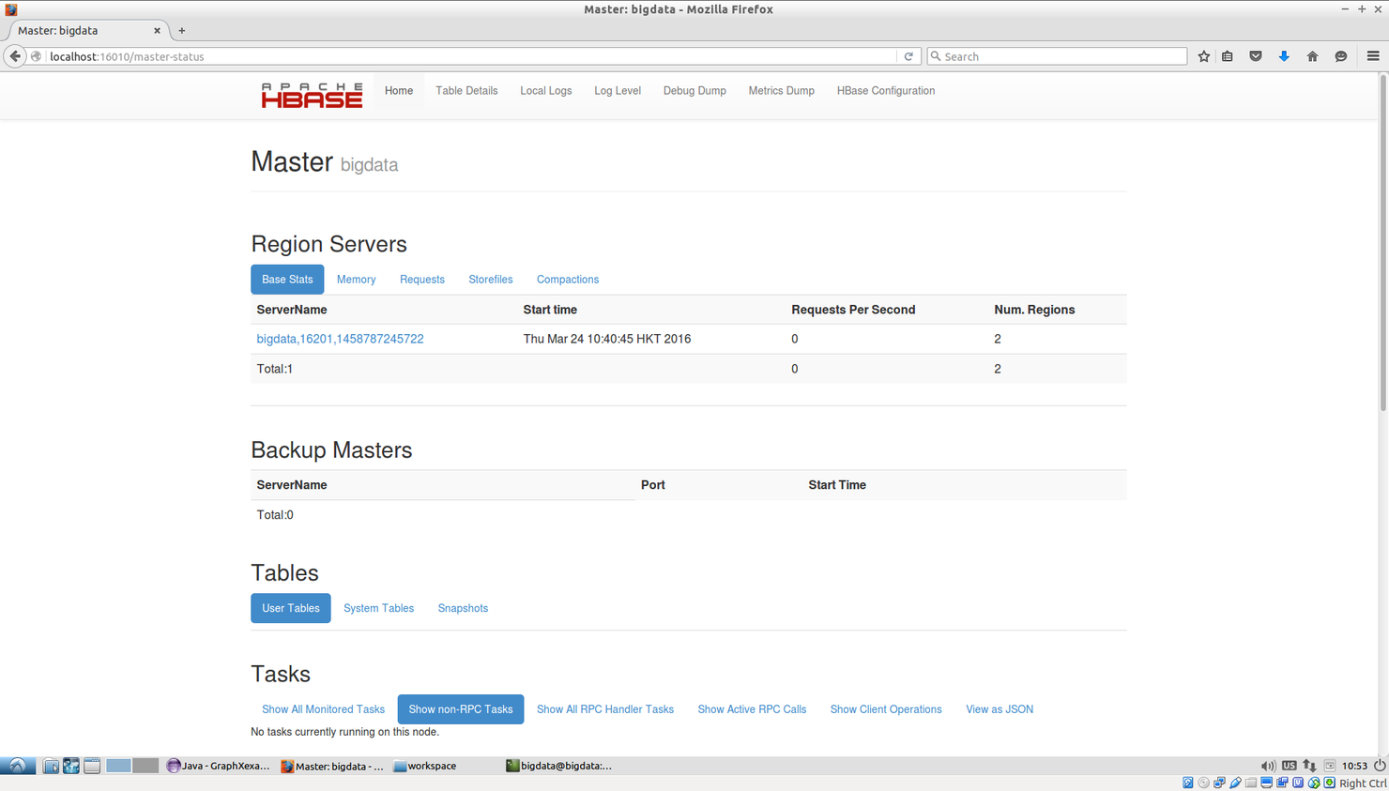Open the HBase Configuration tab
This screenshot has height=791, width=1389.
point(885,90)
